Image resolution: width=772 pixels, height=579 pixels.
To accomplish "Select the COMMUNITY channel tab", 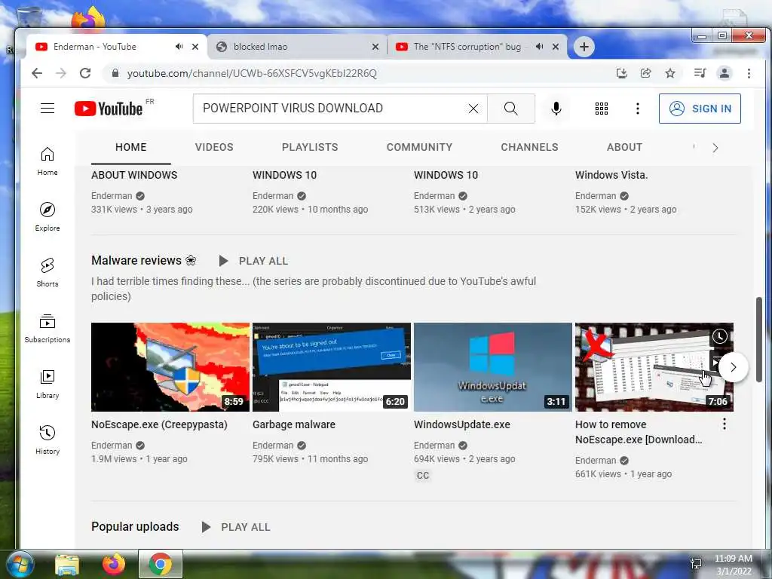I will point(419,147).
